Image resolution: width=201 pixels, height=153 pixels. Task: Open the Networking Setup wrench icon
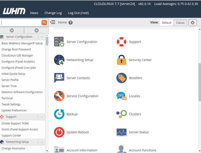pyautogui.click(x=59, y=60)
